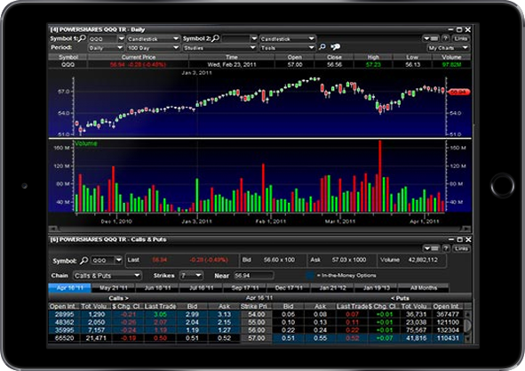The width and height of the screenshot is (525, 371).
Task: Select the All Months tab
Action: click(423, 287)
